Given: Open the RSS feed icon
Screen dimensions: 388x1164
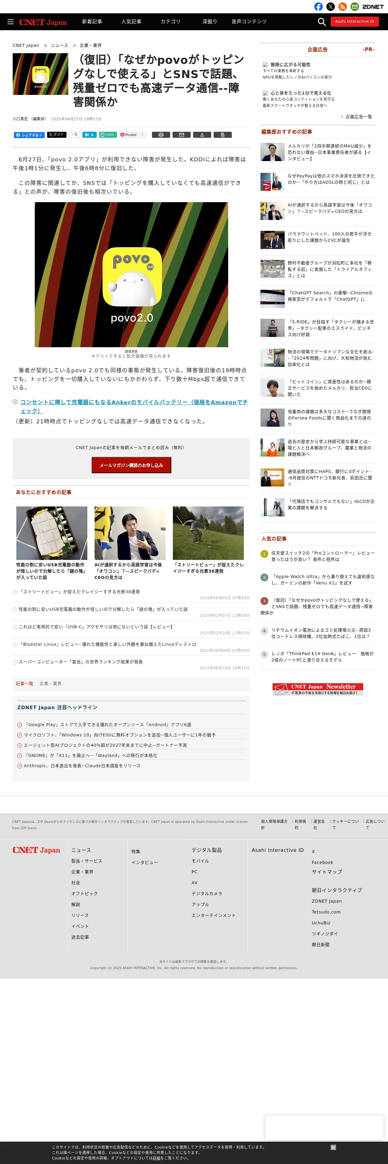Looking at the screenshot, I should pos(343,7).
